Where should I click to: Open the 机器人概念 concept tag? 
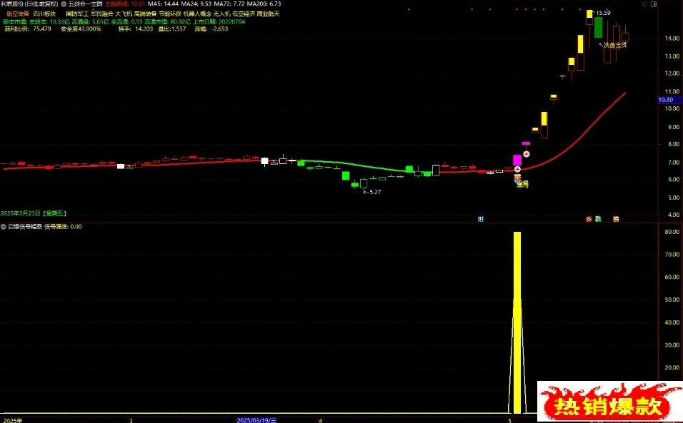coord(197,14)
